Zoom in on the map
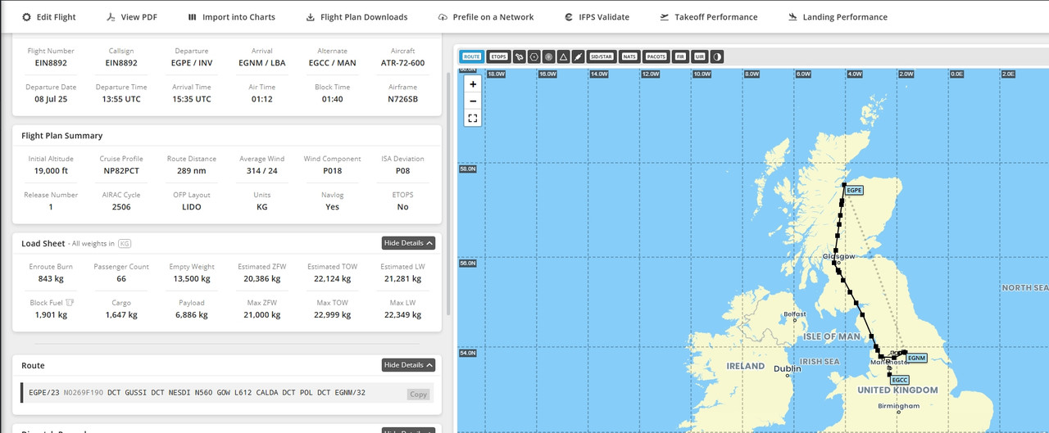This screenshot has height=433, width=1049. (473, 83)
